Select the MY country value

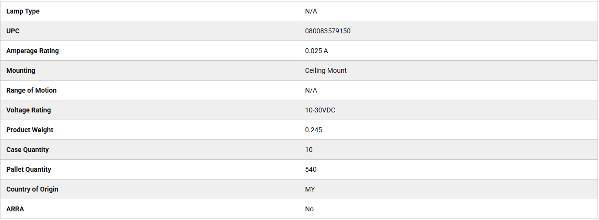click(310, 189)
